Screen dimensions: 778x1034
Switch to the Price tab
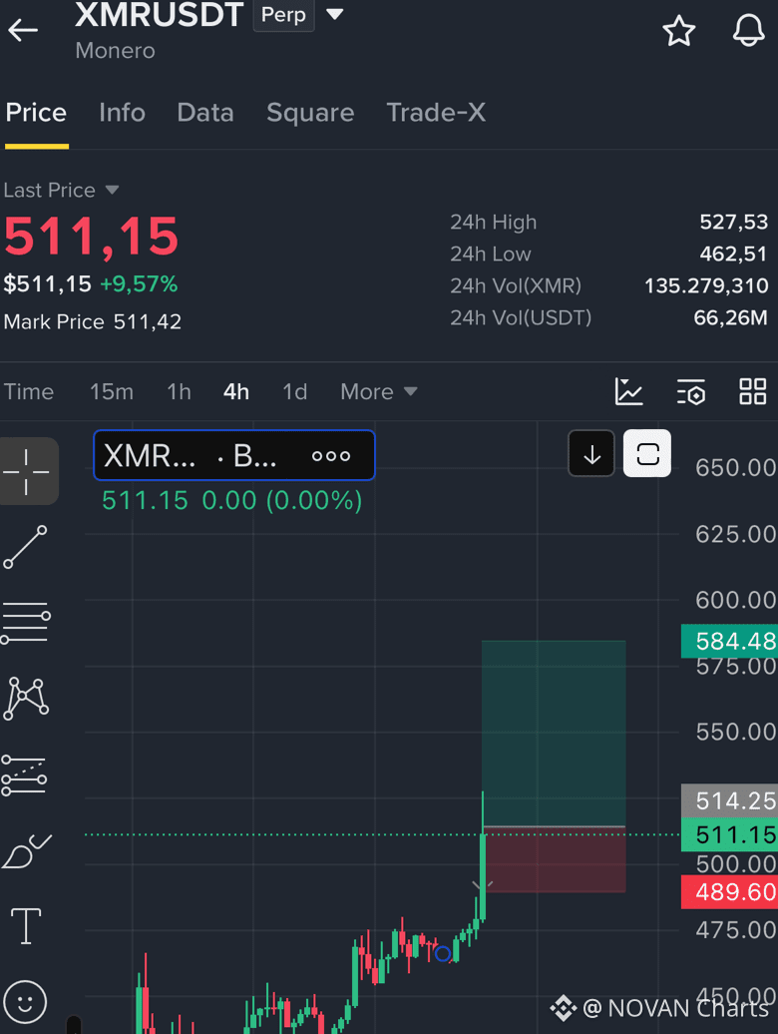pos(36,113)
